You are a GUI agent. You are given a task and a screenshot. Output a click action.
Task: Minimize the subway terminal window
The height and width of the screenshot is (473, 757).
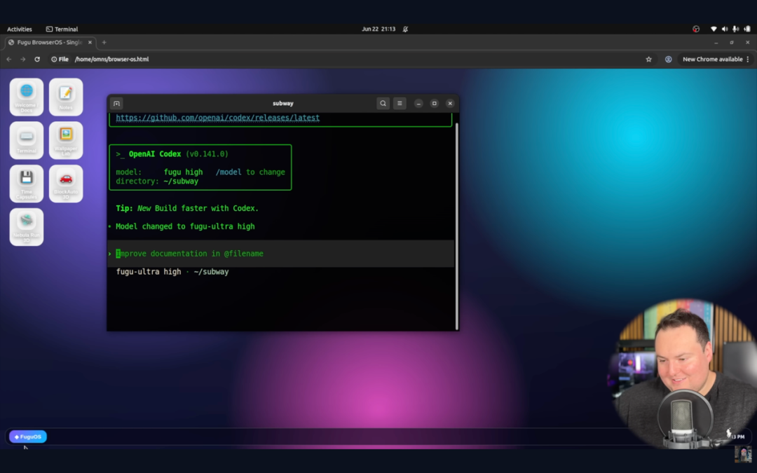[x=418, y=103]
